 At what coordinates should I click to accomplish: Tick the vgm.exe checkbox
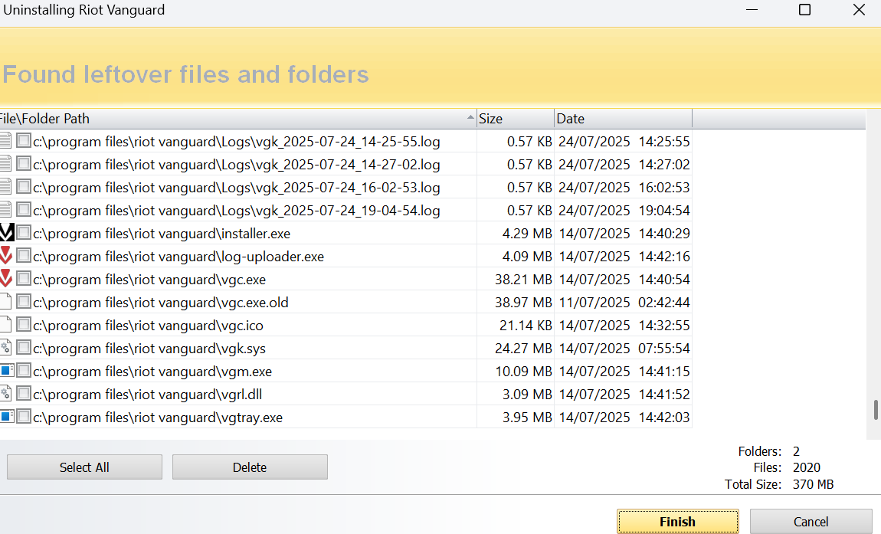(24, 371)
